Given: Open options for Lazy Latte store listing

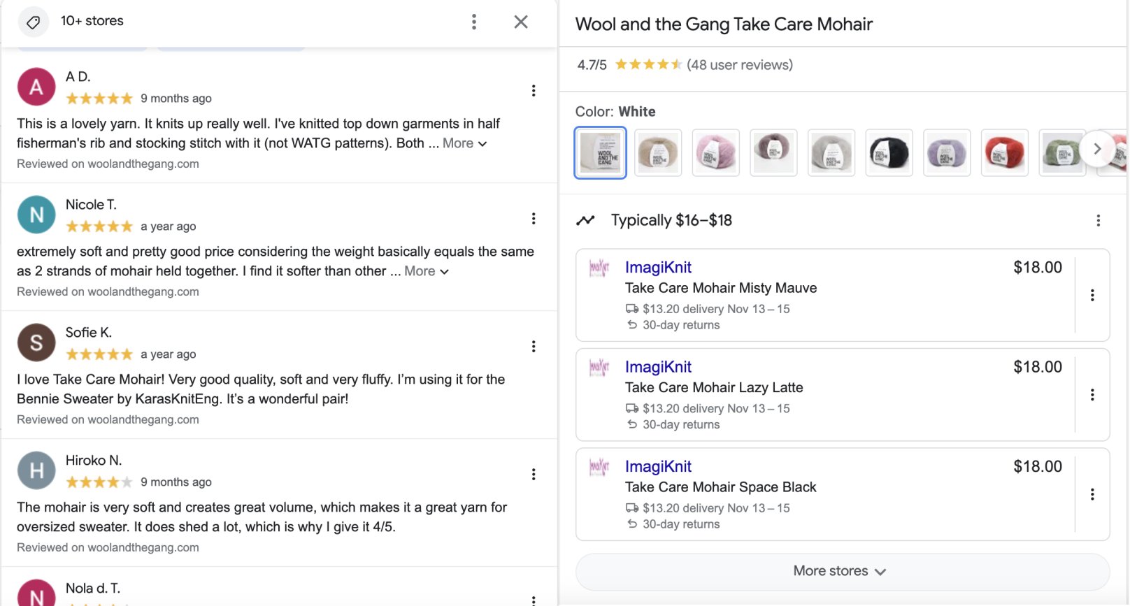Looking at the screenshot, I should pyautogui.click(x=1092, y=395).
